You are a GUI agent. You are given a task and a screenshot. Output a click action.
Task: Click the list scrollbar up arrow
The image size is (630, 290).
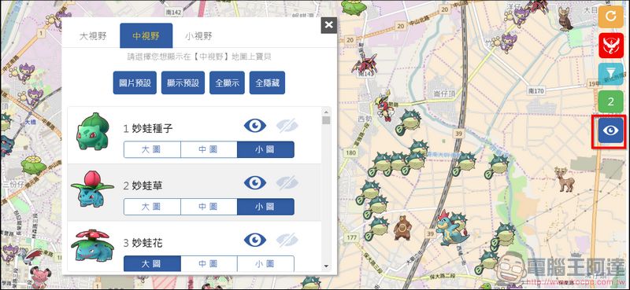coord(326,112)
